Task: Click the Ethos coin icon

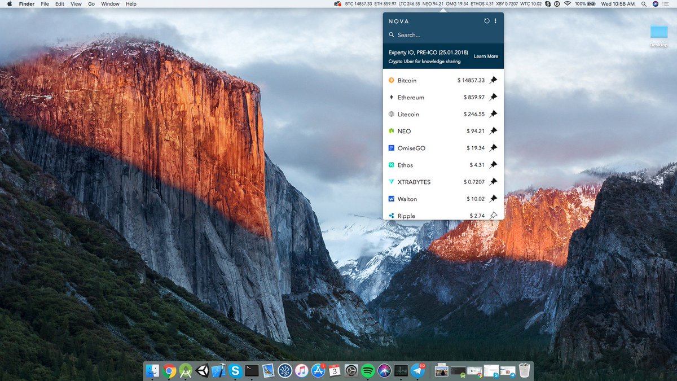Action: [392, 165]
